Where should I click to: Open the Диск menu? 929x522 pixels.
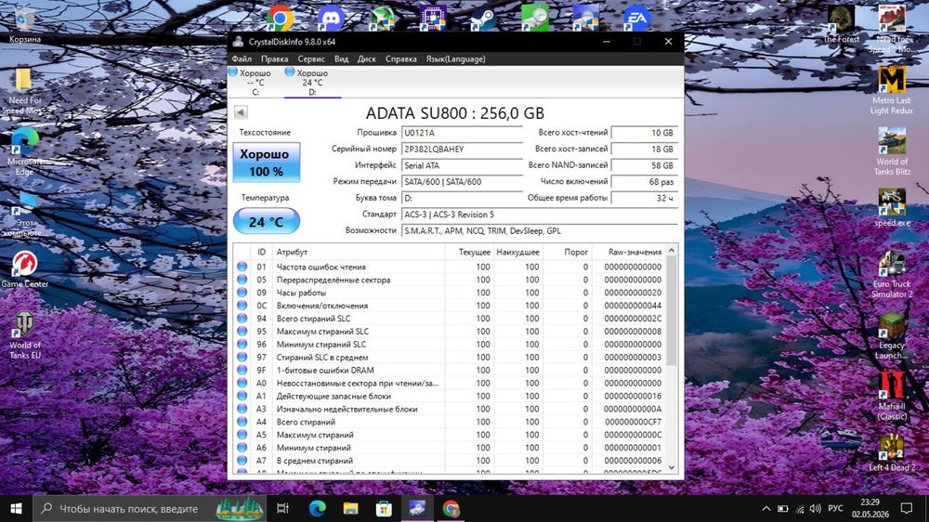[x=367, y=59]
